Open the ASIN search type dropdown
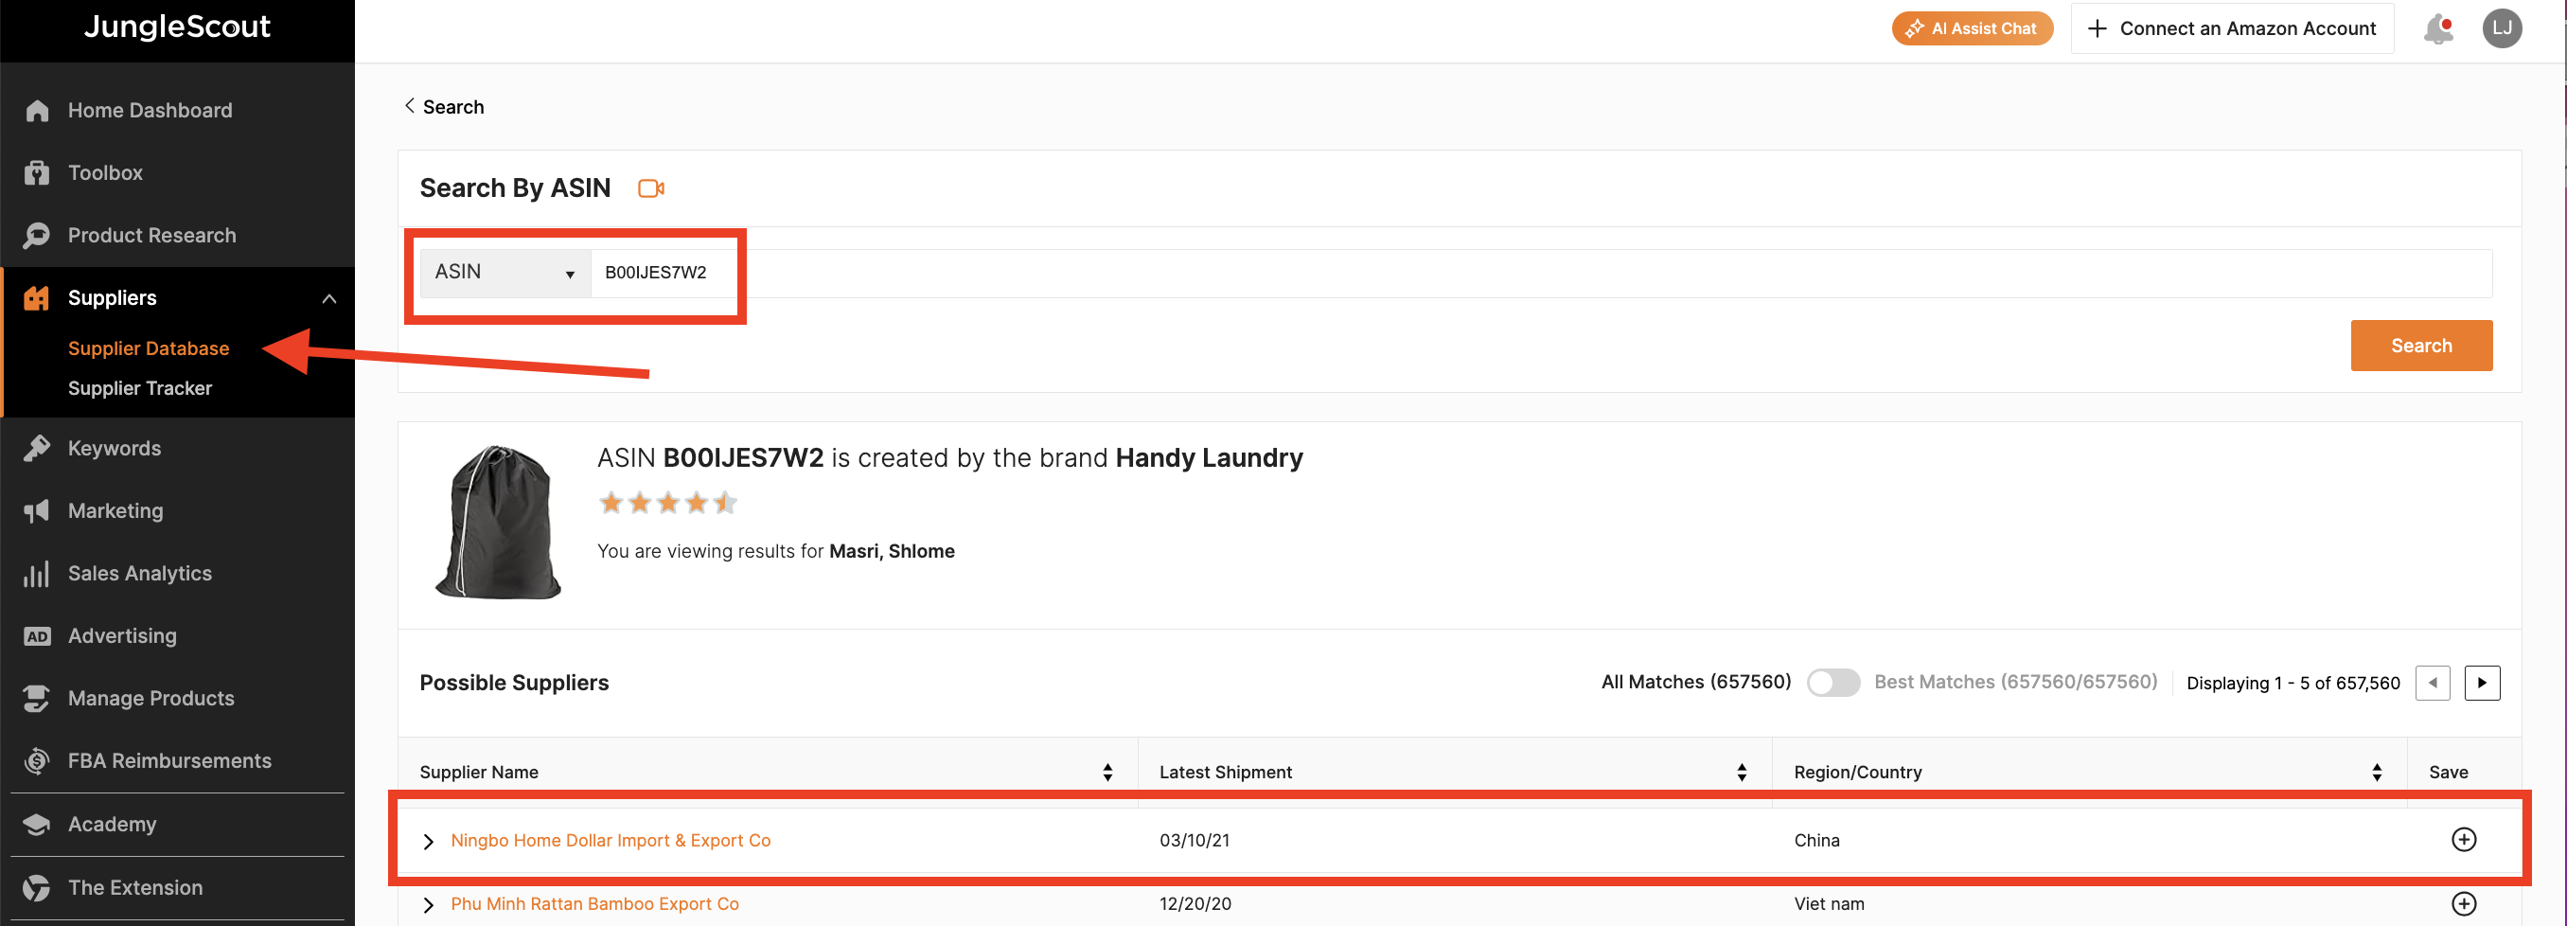2567x926 pixels. coord(505,272)
